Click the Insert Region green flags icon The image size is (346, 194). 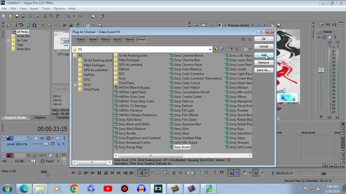point(222,173)
